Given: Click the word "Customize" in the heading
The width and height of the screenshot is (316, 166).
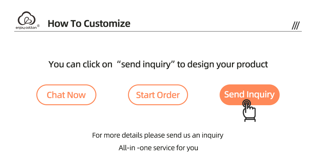Looking at the screenshot, I should [x=107, y=24].
